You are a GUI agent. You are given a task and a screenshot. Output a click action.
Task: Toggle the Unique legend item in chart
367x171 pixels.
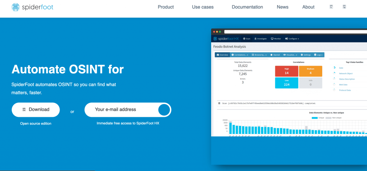tap(318, 118)
